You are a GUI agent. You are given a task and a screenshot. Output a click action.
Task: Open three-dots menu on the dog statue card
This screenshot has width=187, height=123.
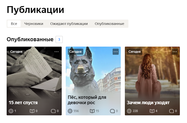[116, 52]
